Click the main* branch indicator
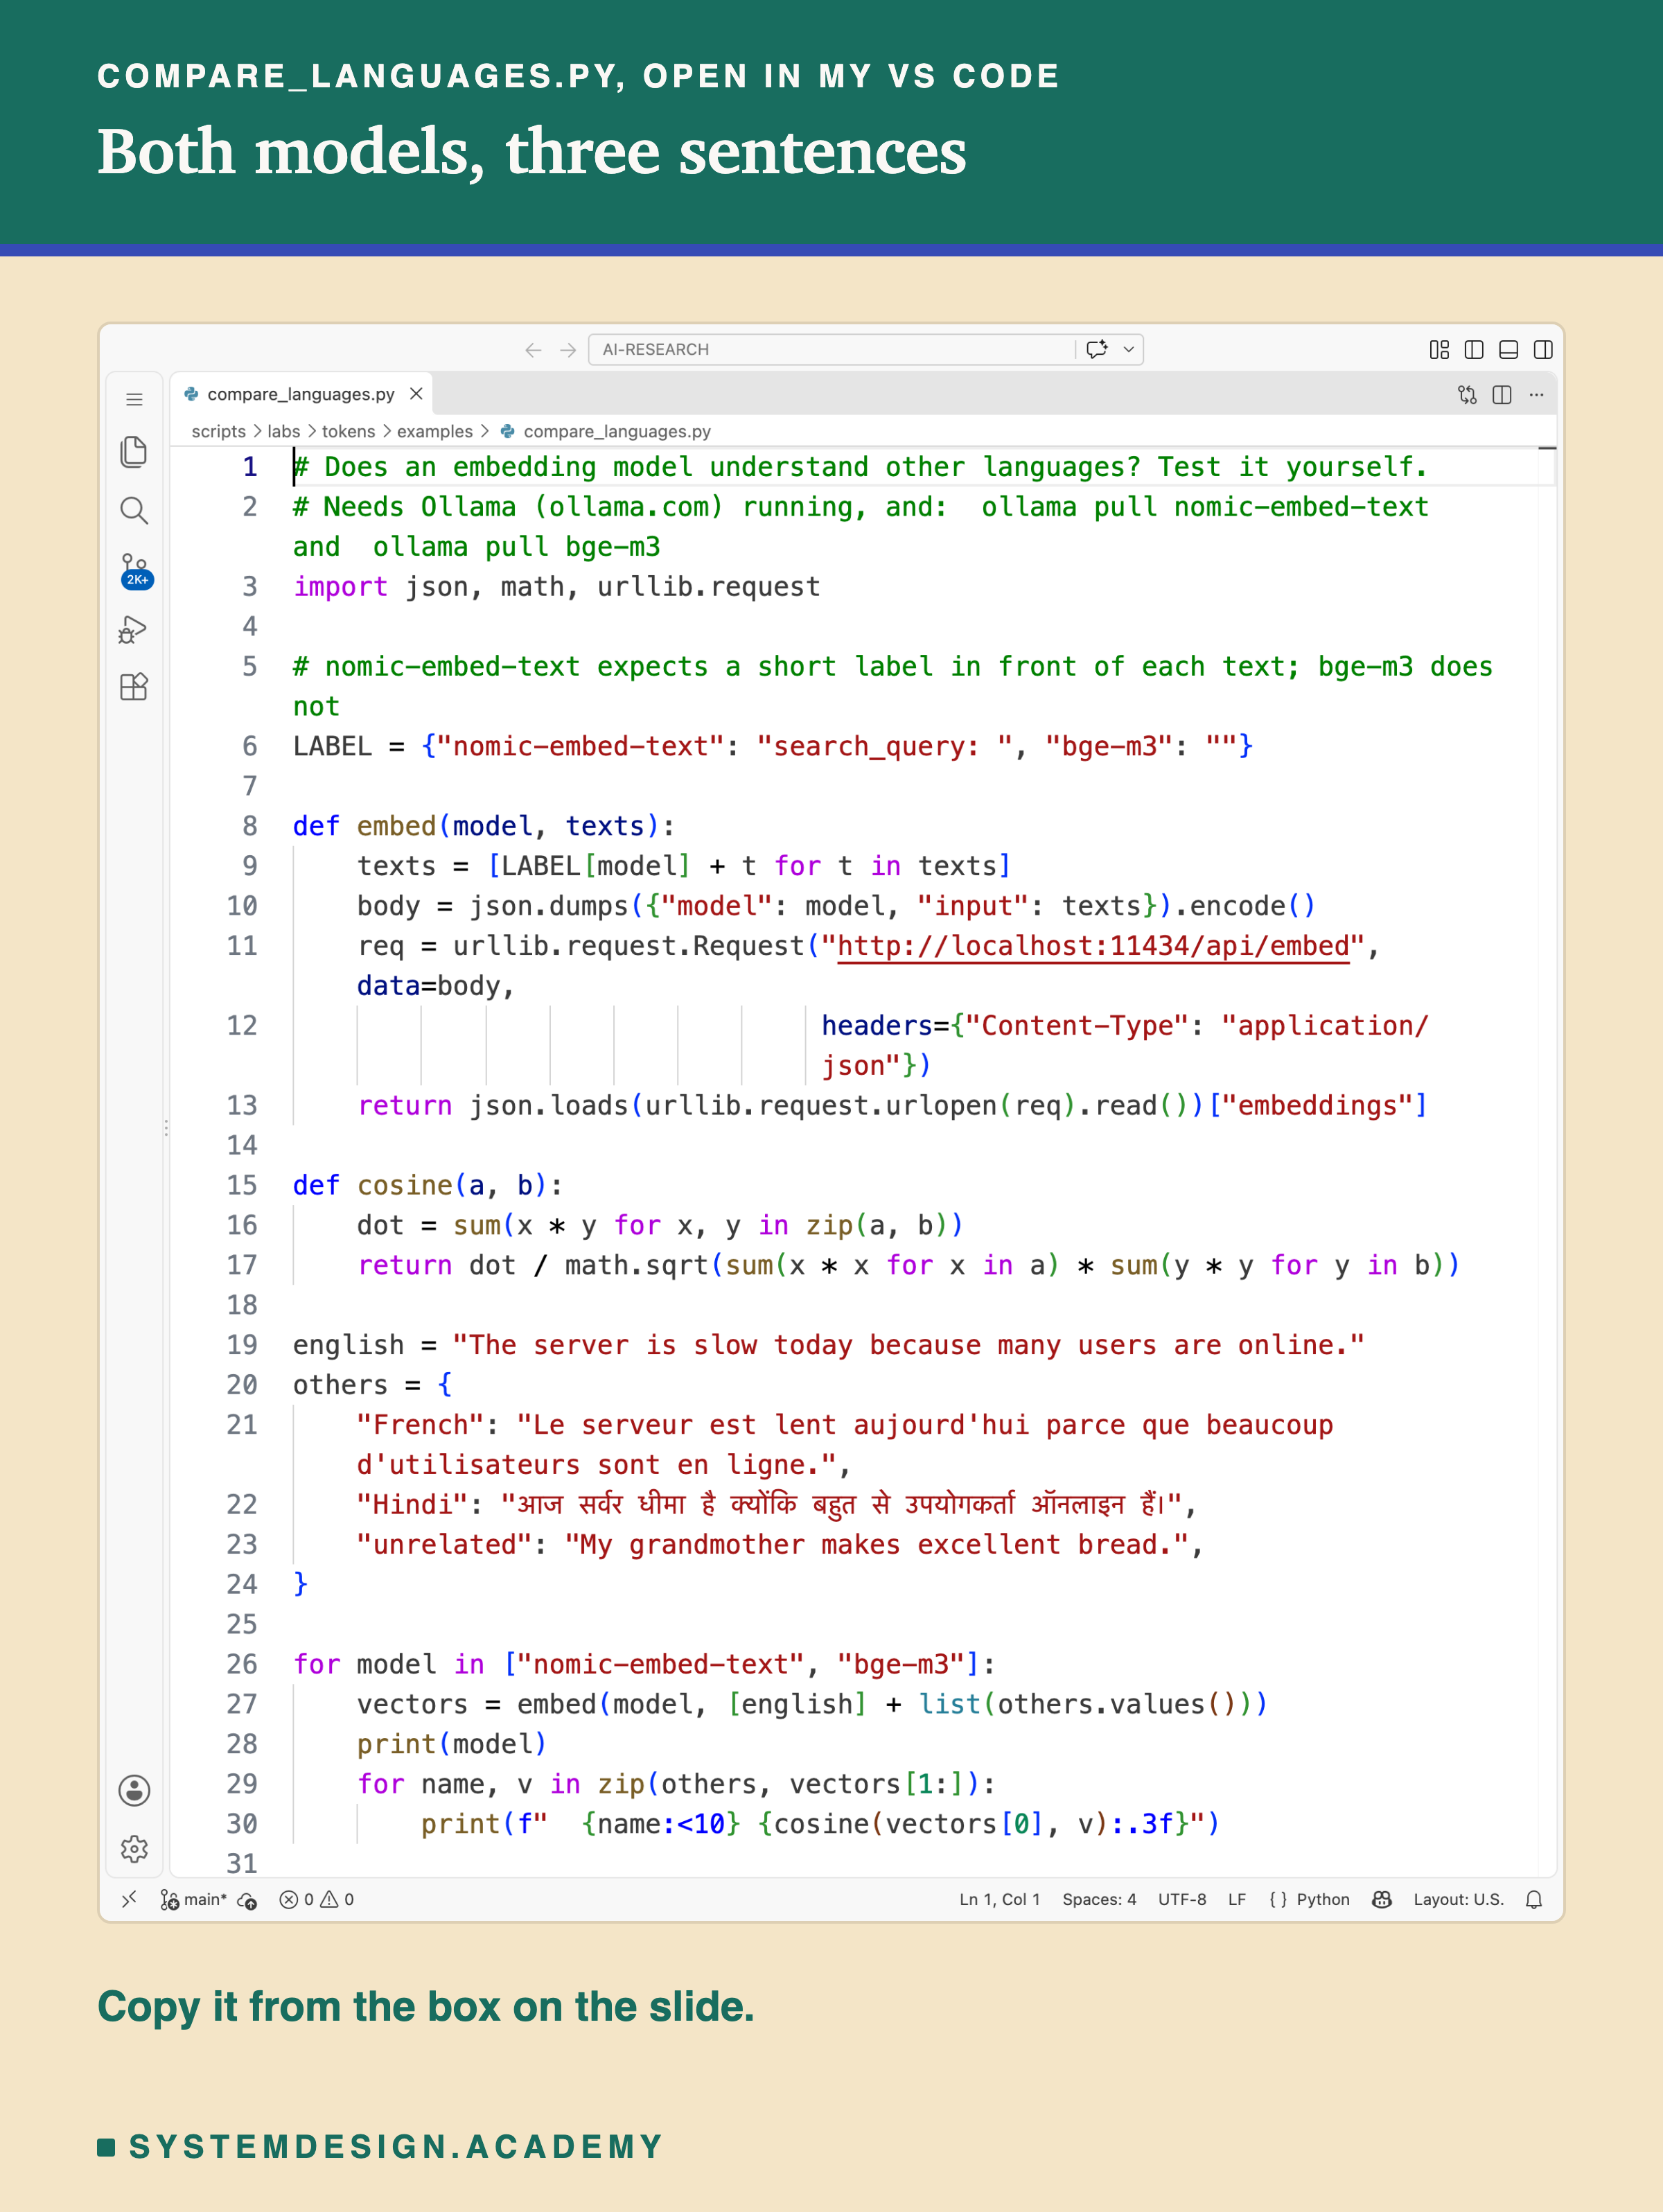Viewport: 1663px width, 2212px height. pos(194,1899)
